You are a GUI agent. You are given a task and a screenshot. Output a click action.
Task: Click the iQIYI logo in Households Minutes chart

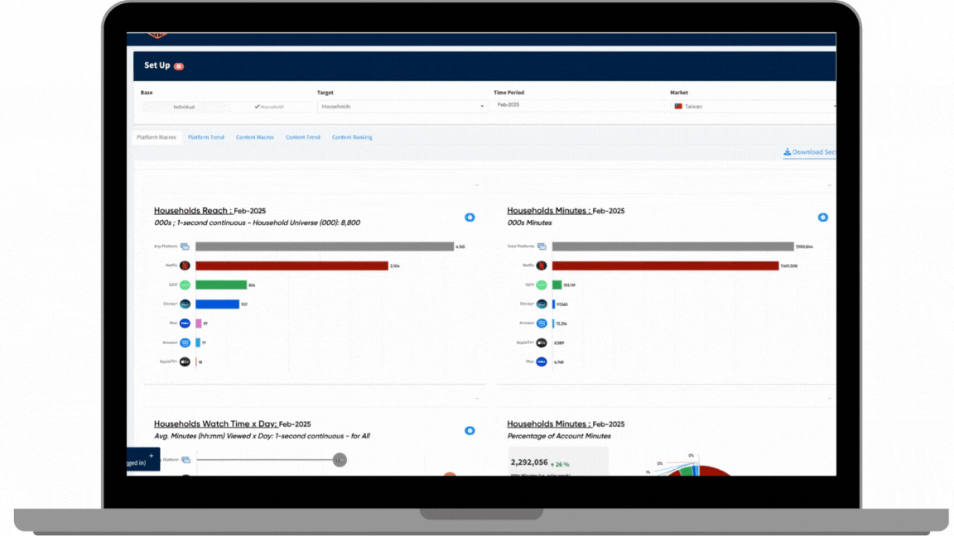point(542,285)
